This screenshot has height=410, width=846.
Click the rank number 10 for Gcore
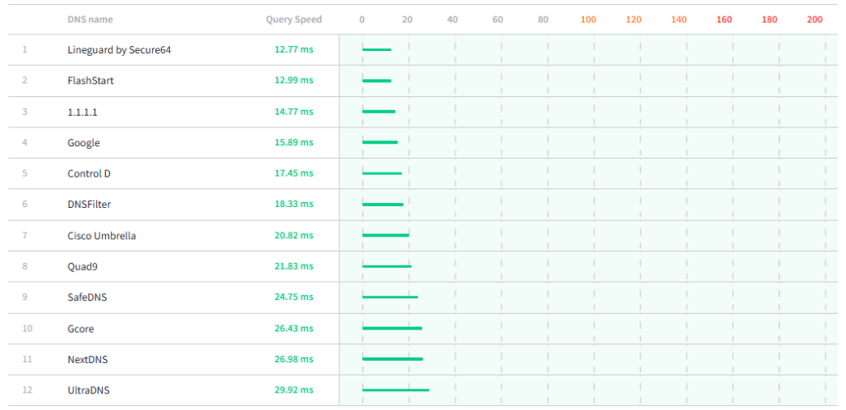(x=27, y=328)
